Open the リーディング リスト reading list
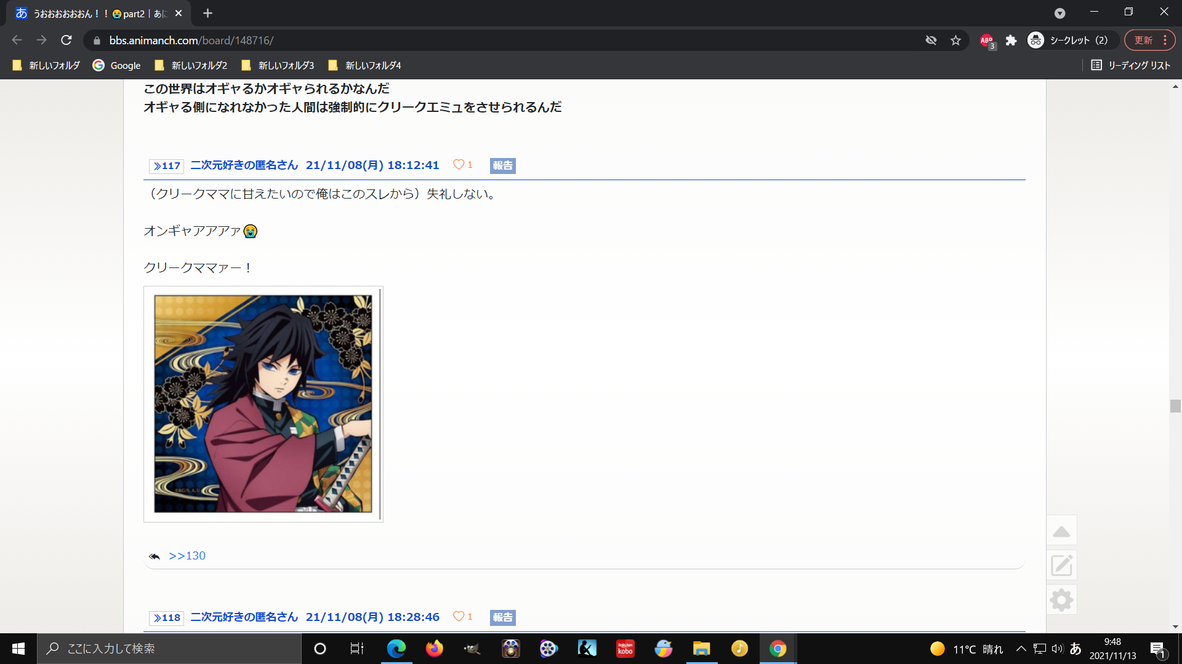 pyautogui.click(x=1130, y=65)
